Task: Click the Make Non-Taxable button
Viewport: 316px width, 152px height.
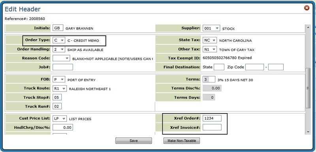Action: pos(182,141)
